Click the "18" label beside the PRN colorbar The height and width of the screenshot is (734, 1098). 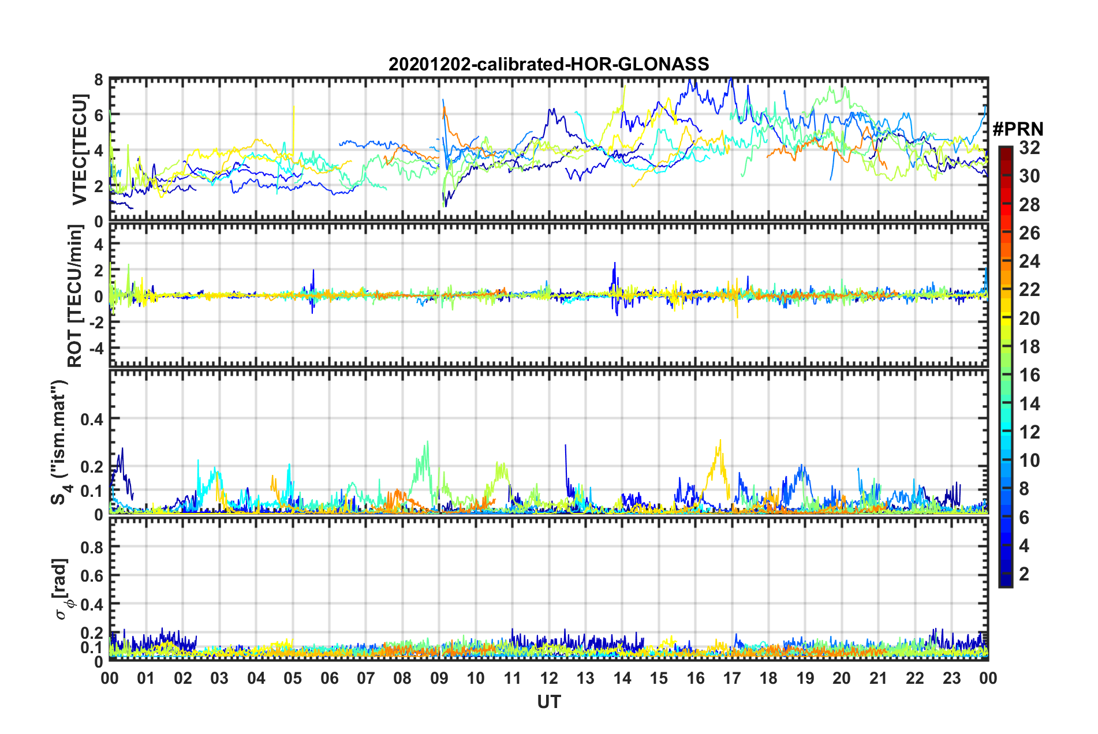(x=1029, y=347)
